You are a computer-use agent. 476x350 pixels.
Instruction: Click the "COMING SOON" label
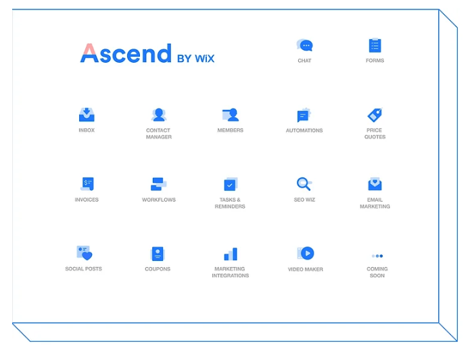[x=377, y=272]
